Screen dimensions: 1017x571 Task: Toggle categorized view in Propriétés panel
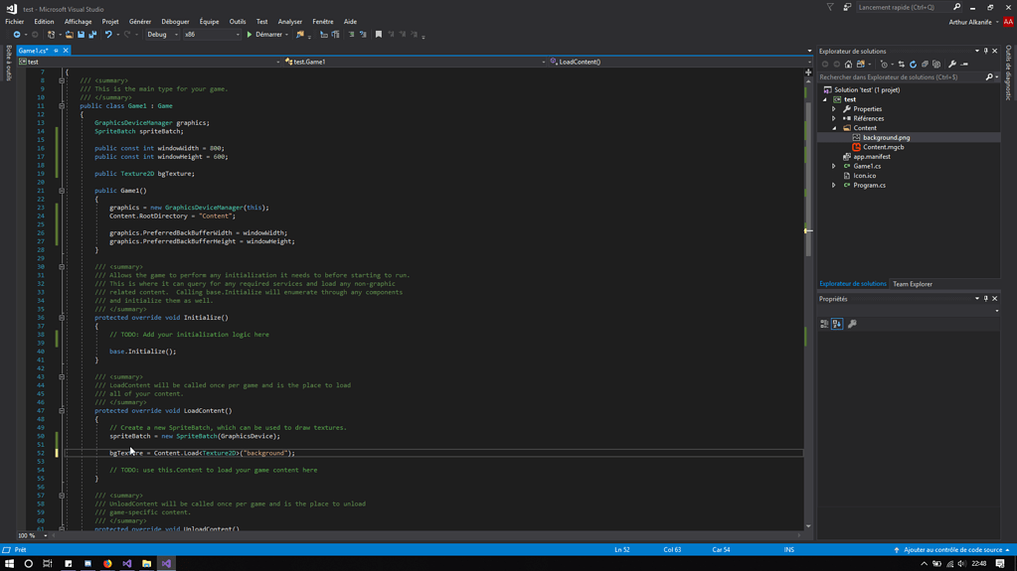(824, 324)
